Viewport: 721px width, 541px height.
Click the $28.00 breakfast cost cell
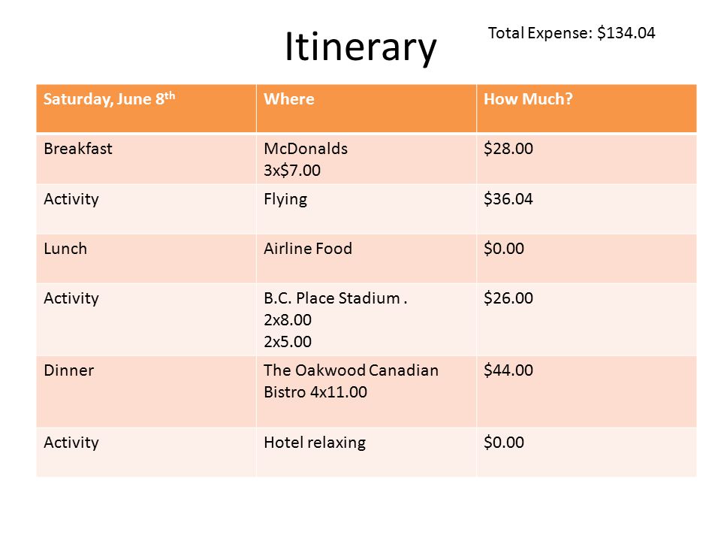coord(587,159)
